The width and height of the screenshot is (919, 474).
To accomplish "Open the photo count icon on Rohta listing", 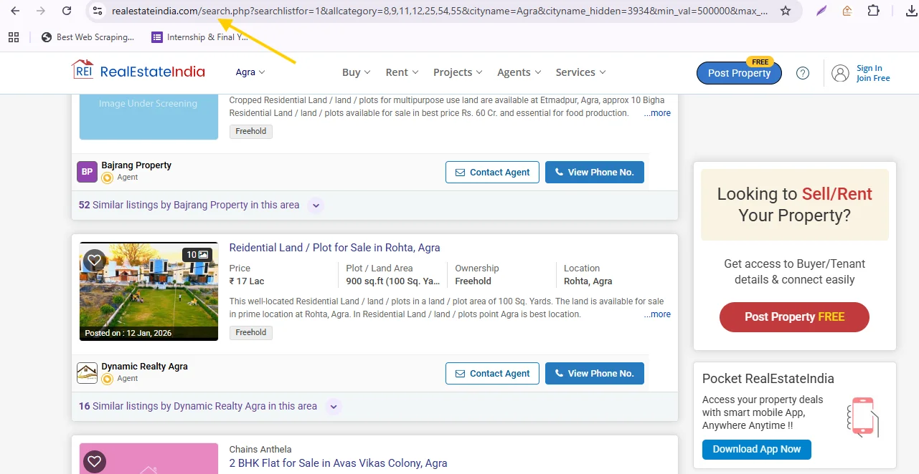I will (197, 254).
